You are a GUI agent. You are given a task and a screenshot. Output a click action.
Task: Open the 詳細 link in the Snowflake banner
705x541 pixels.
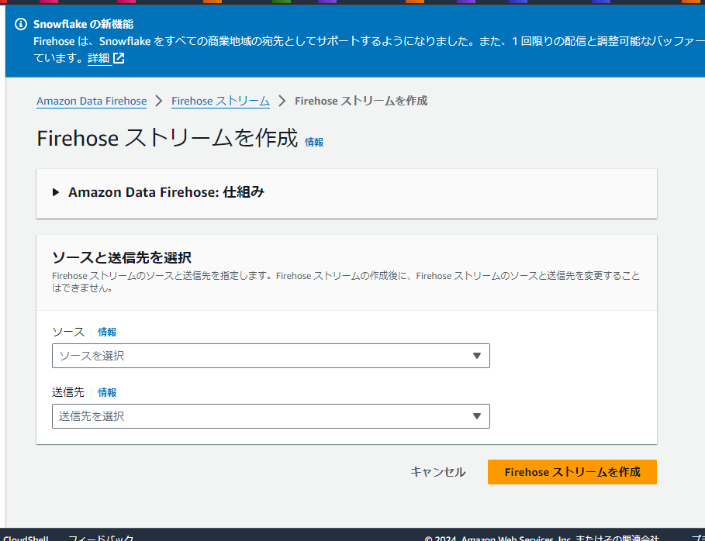(x=98, y=58)
